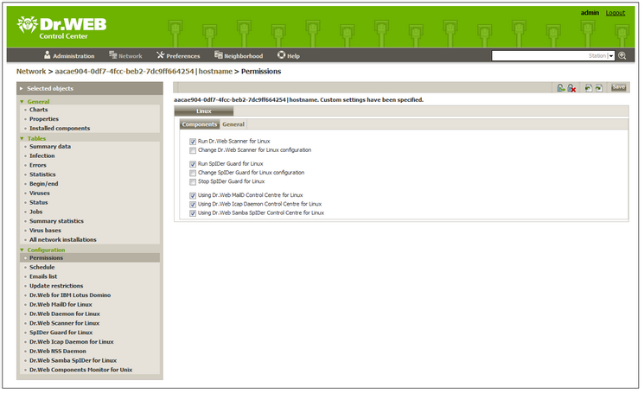Select Permissions in Configuration

click(90, 258)
